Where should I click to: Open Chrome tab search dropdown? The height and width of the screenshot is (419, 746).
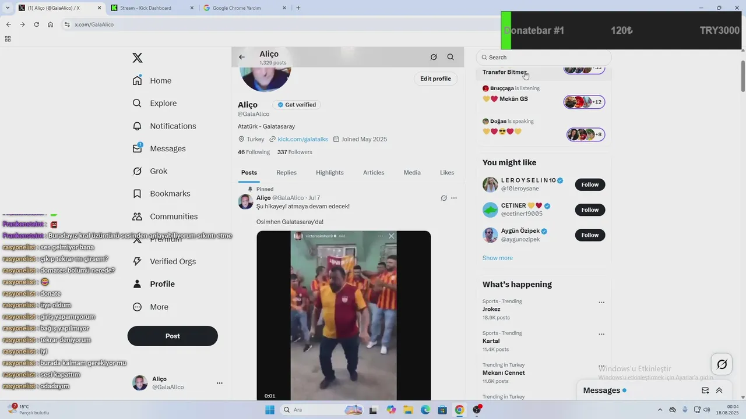tap(8, 8)
